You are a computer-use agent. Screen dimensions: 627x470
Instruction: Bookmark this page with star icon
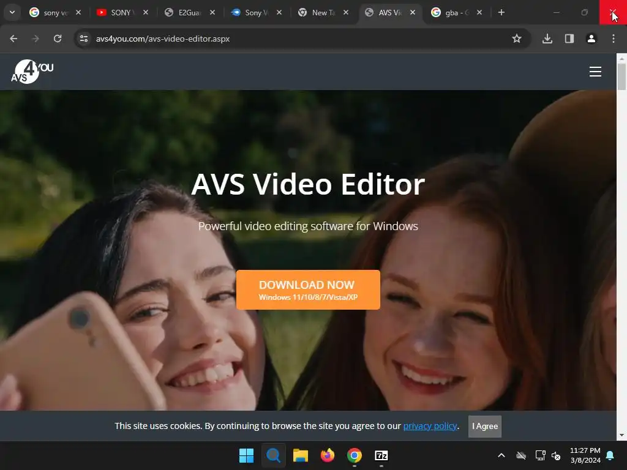(517, 39)
